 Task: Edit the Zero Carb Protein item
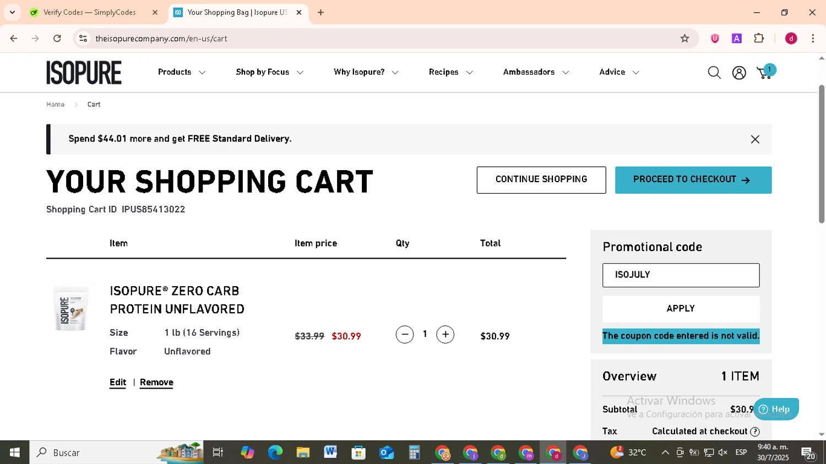pos(118,383)
